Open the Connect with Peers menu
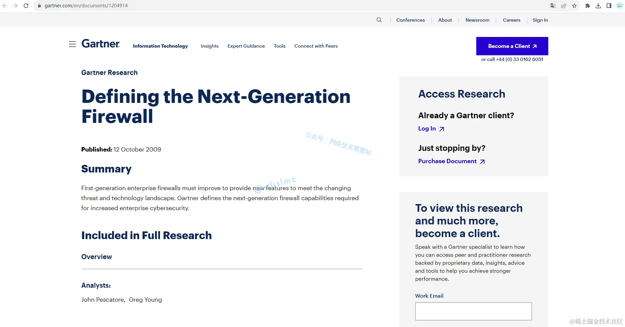The image size is (625, 327). click(316, 46)
